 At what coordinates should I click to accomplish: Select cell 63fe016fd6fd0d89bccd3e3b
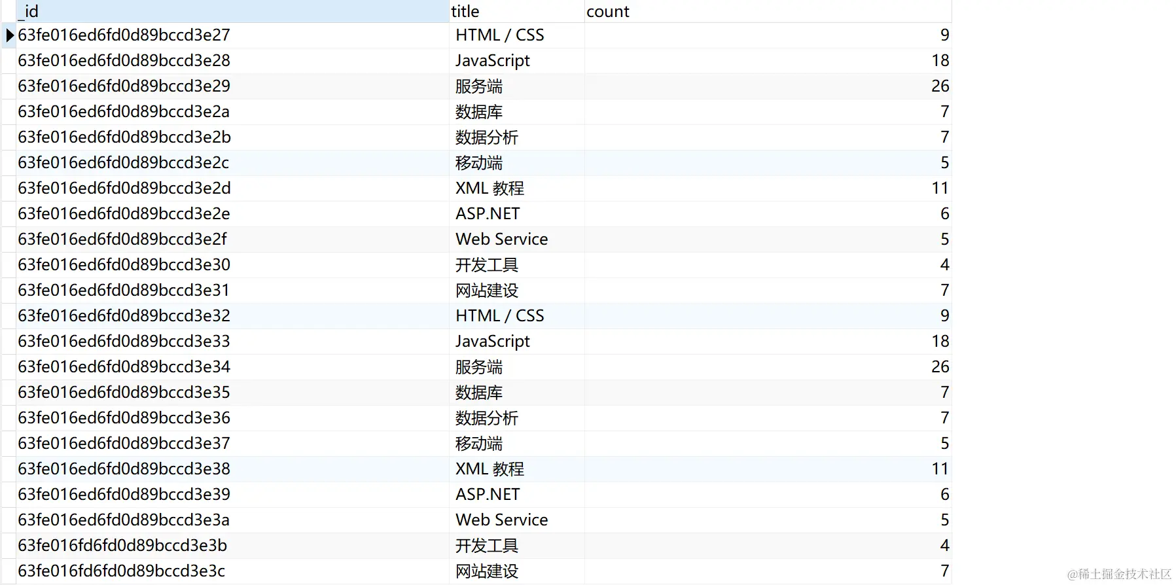pyautogui.click(x=232, y=546)
